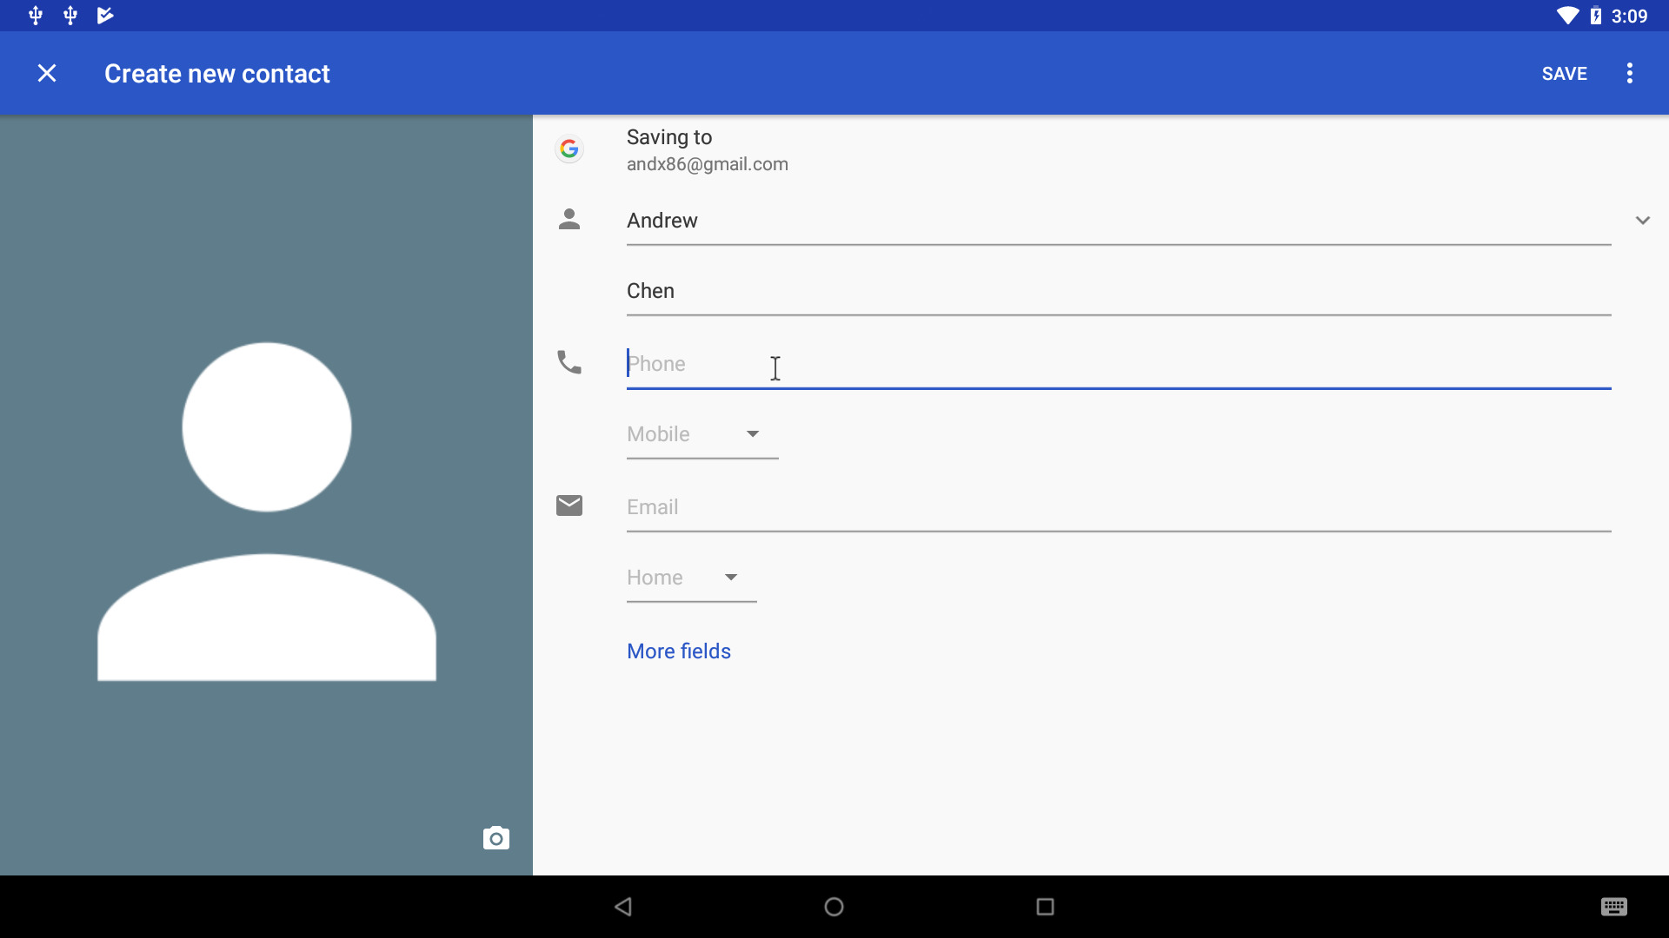
Task: Open recent apps square button
Action: 1046,907
